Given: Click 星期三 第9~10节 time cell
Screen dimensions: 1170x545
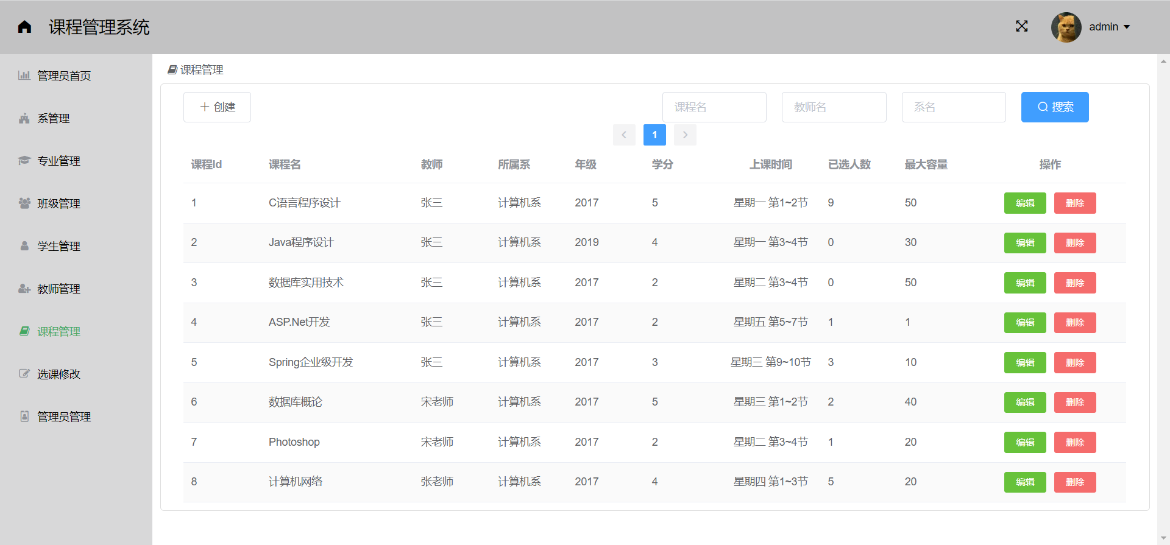Looking at the screenshot, I should click(770, 362).
